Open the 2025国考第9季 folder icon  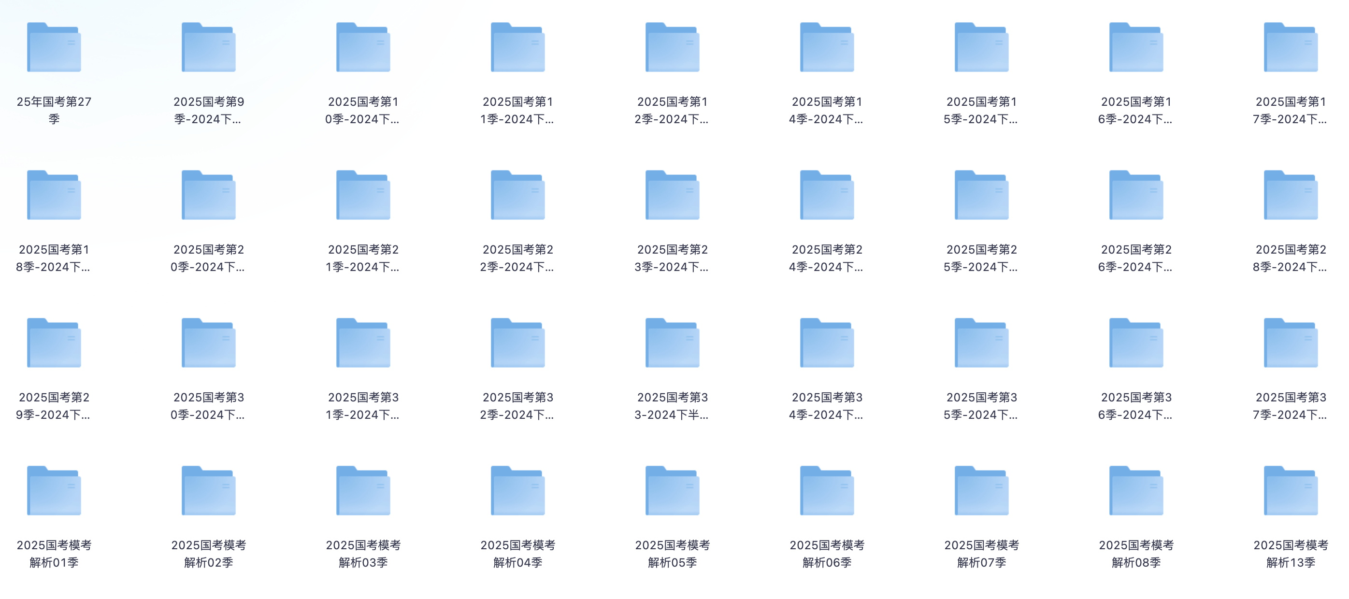point(208,47)
